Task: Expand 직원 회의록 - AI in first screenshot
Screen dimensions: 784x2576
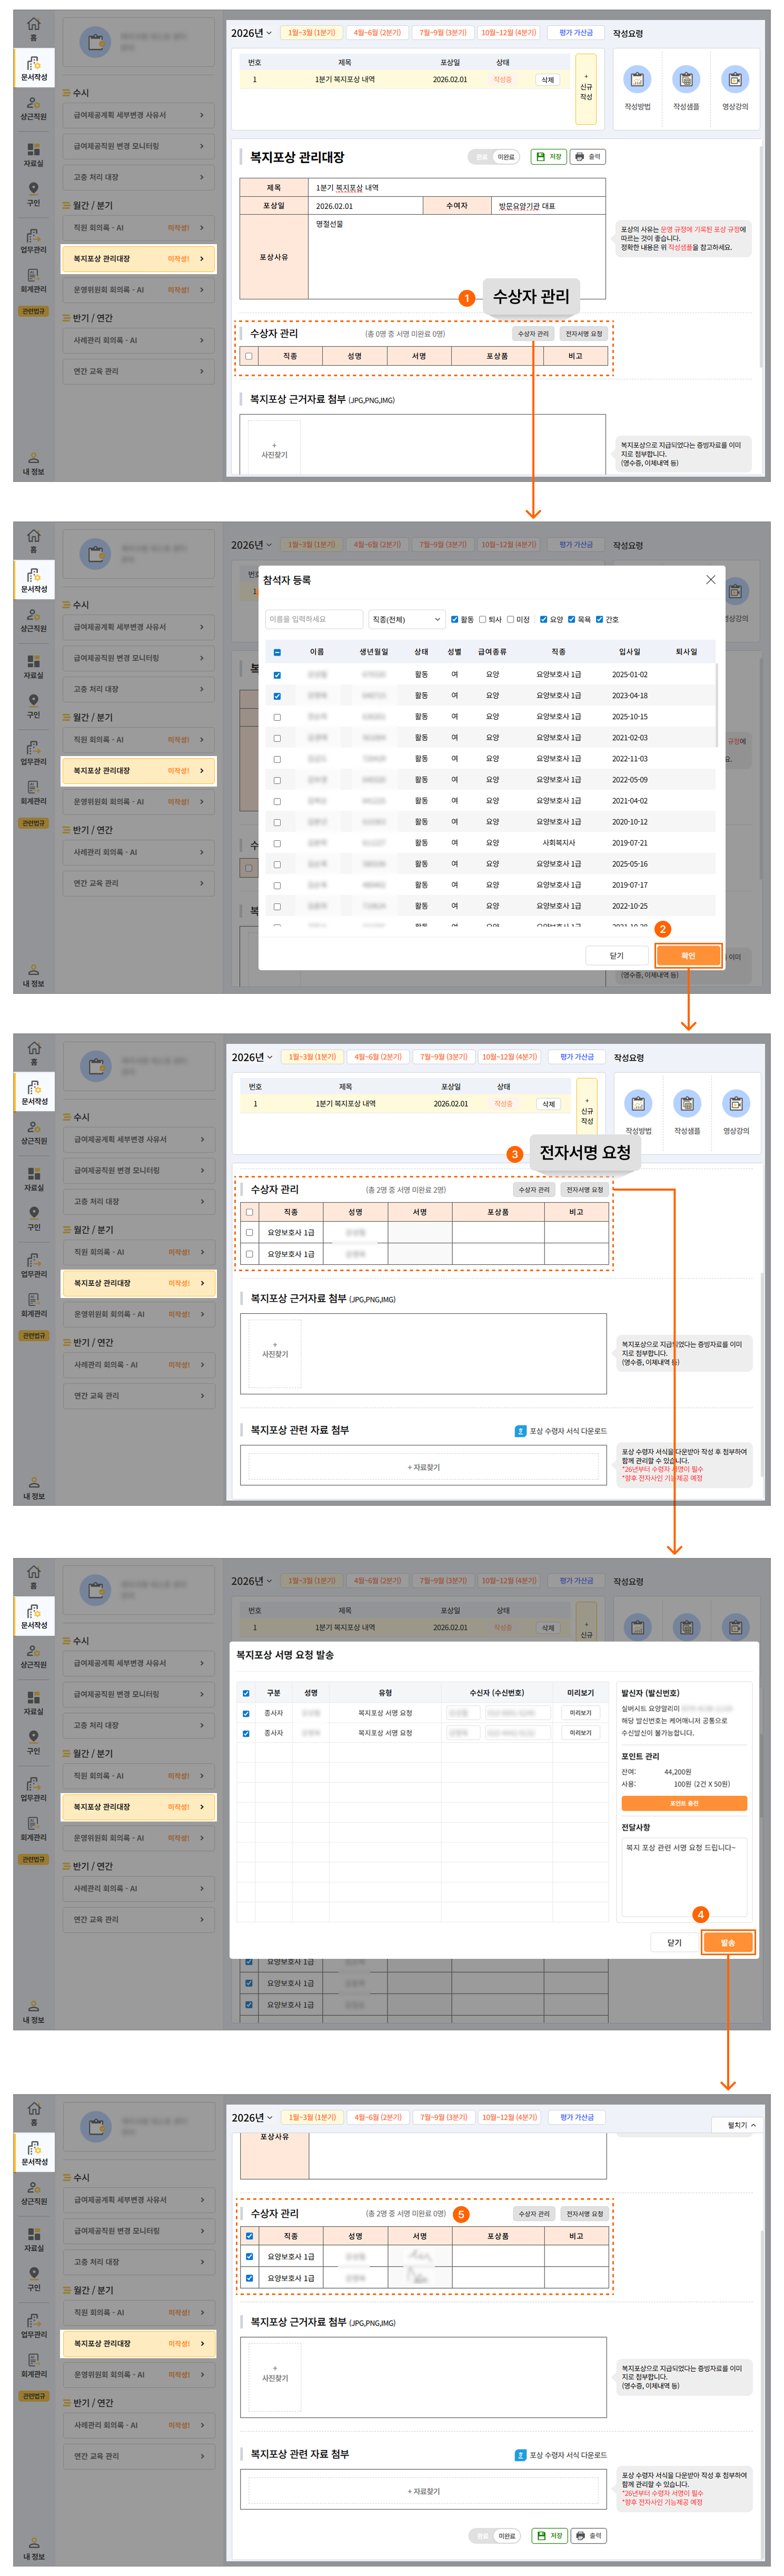Action: (138, 228)
